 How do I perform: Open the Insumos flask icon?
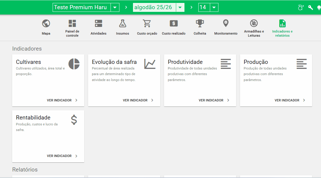point(123,23)
